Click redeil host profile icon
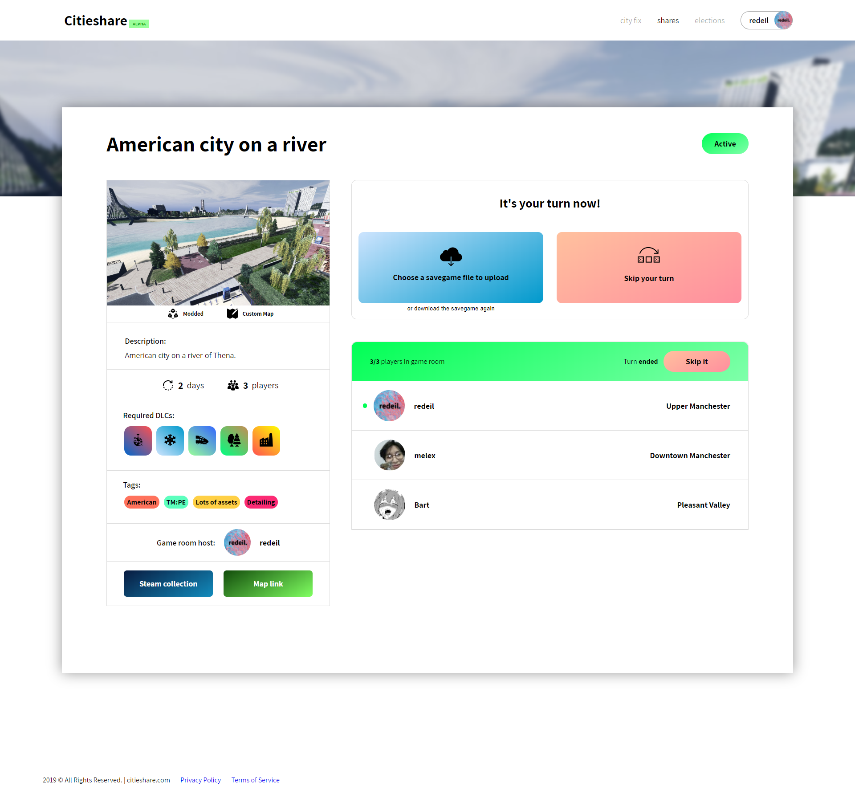This screenshot has height=798, width=855. pos(238,542)
